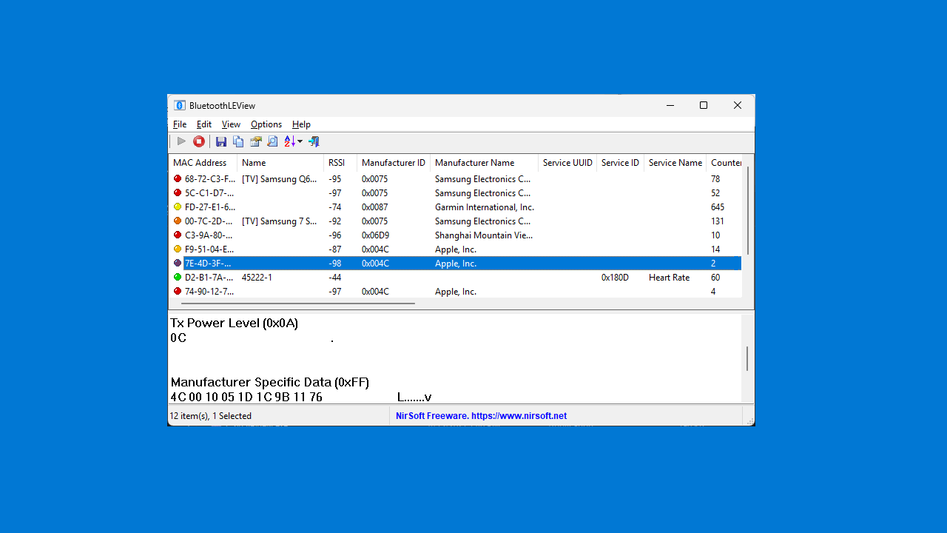
Task: Click the Start Scanning play icon
Action: click(x=181, y=141)
